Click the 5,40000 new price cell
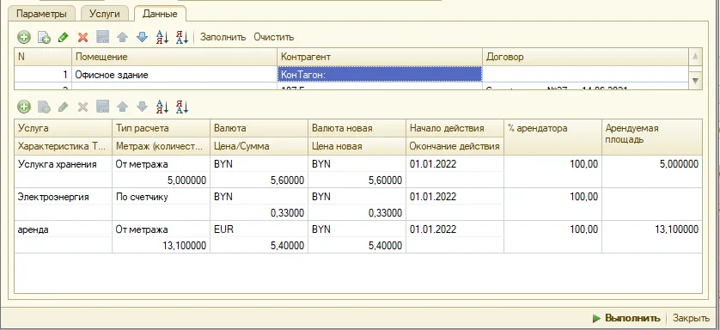This screenshot has width=720, height=330. click(x=357, y=246)
